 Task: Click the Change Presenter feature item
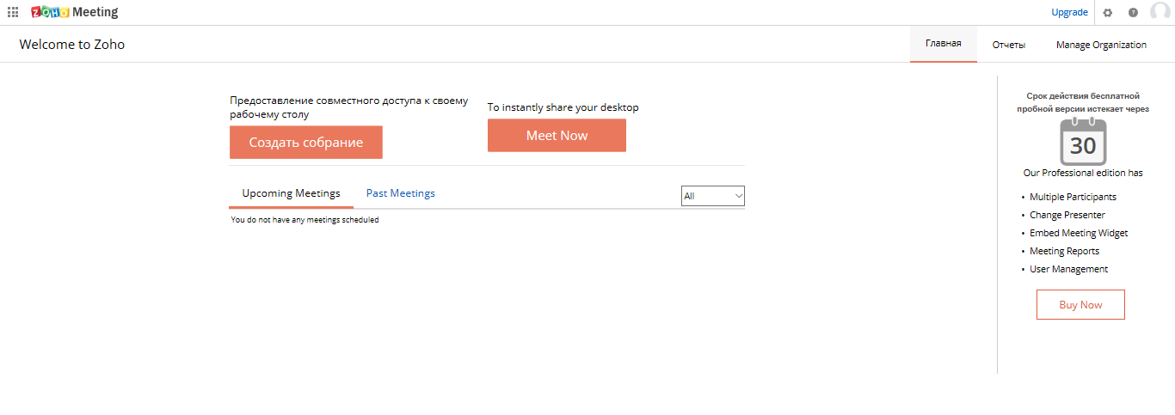click(1067, 216)
